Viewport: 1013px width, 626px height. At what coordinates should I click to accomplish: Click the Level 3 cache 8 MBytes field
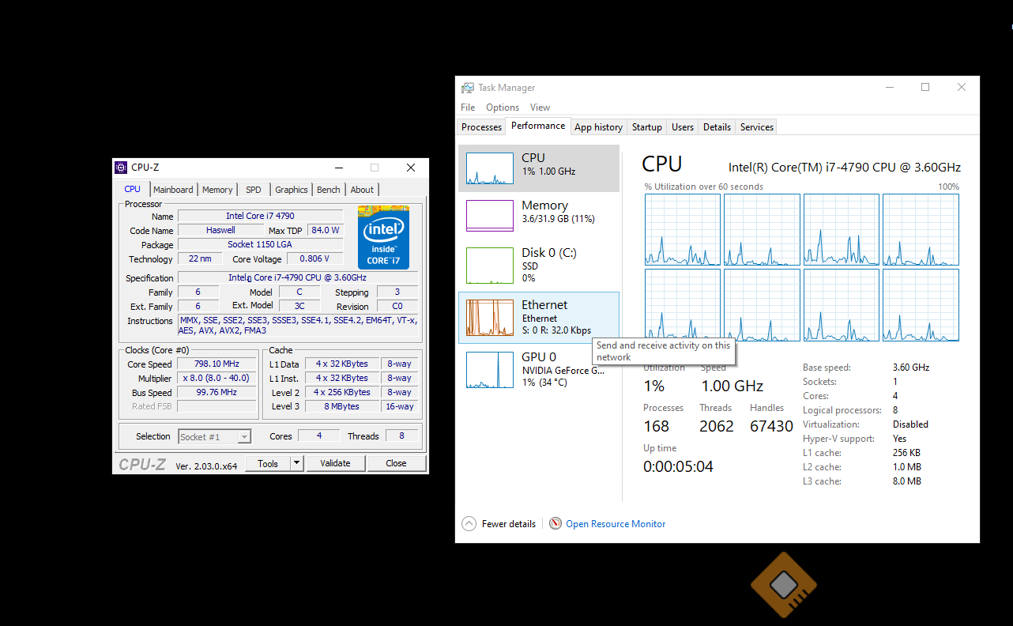point(341,406)
